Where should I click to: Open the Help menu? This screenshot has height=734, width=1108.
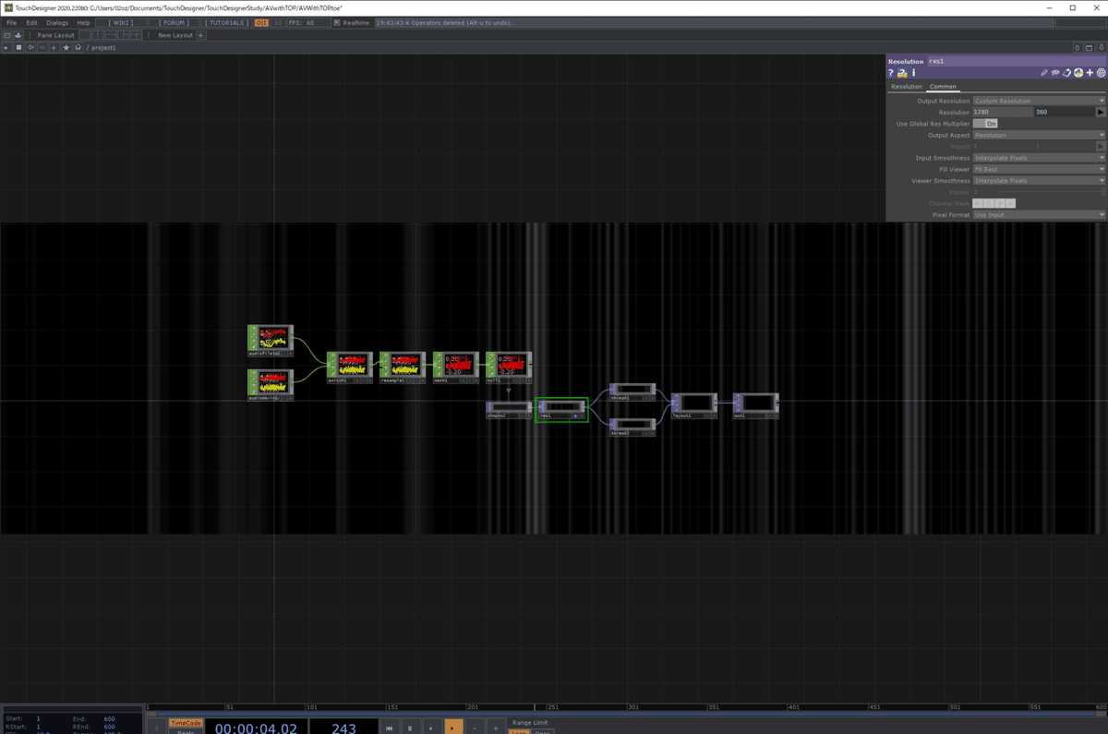coord(84,22)
